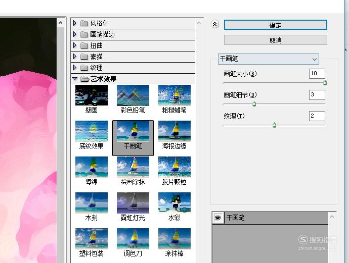Screen dimensions: 349x263
Task: Click the 画笔大小 value field
Action: 317,74
